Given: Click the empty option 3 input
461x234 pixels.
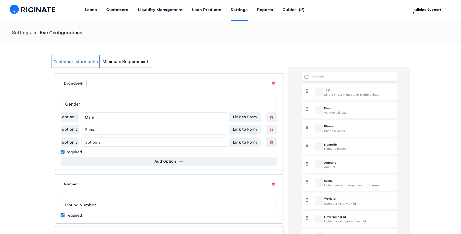Looking at the screenshot, I should coord(154,142).
